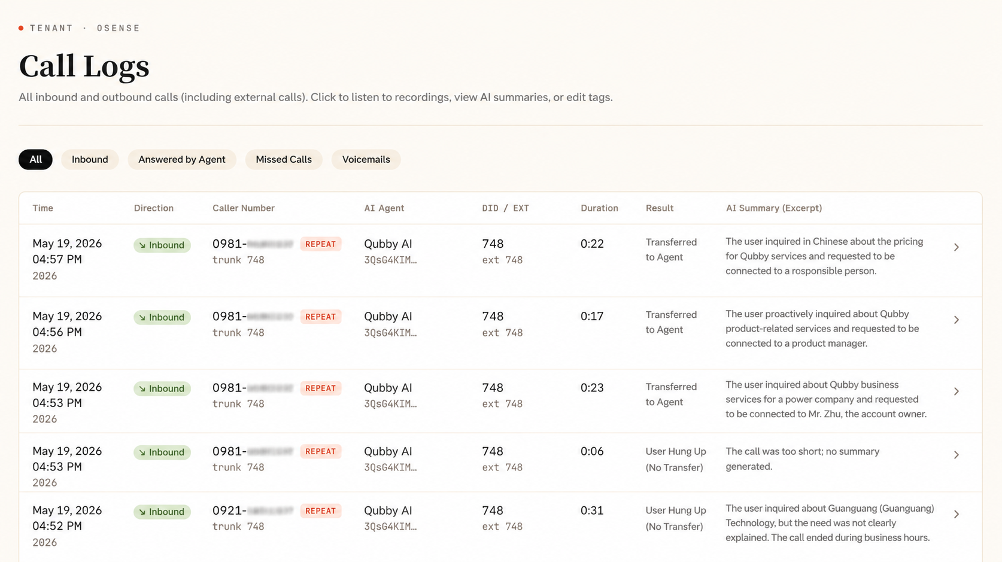
Task: Click summary mentioning product manager
Action: point(822,329)
